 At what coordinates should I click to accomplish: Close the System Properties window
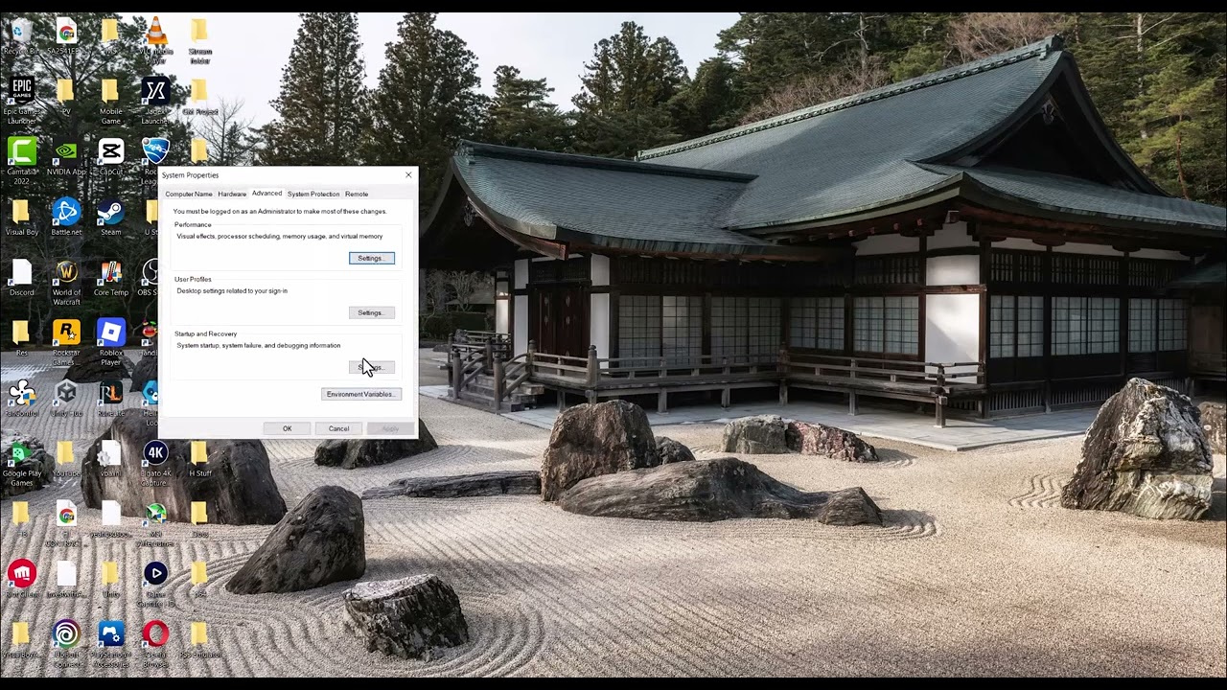tap(408, 175)
